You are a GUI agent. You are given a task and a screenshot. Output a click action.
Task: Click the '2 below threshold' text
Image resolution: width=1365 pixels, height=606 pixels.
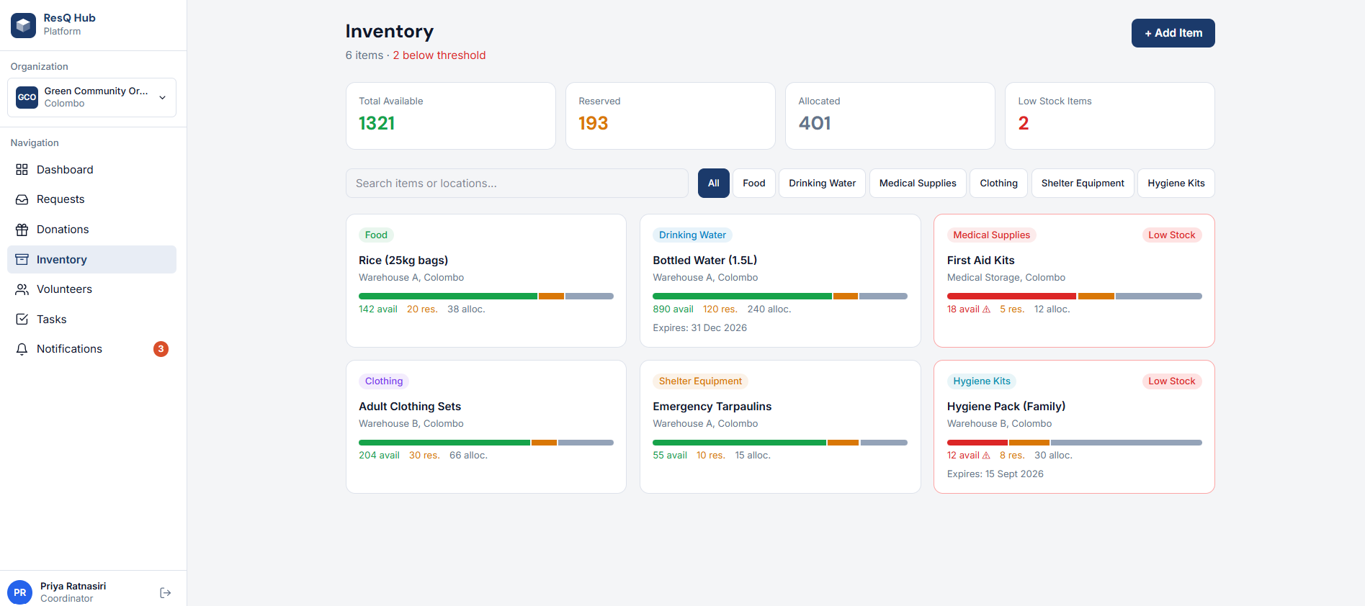point(439,55)
